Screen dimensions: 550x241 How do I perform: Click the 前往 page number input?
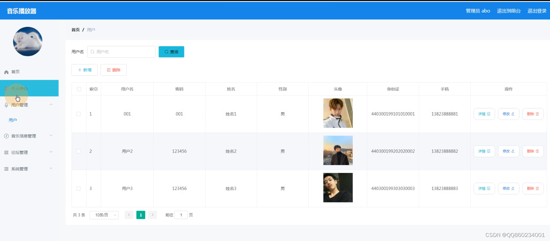[181, 215]
